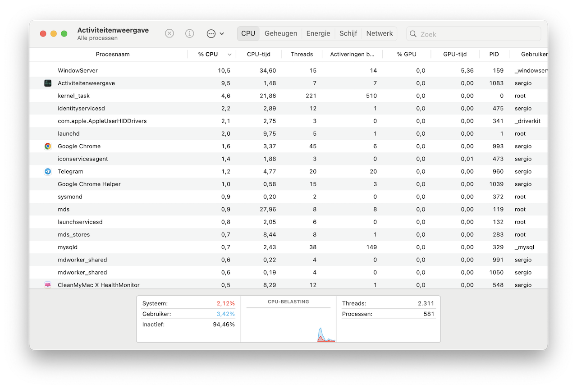Sort by the Gebruiker column header
The image size is (577, 389).
529,54
